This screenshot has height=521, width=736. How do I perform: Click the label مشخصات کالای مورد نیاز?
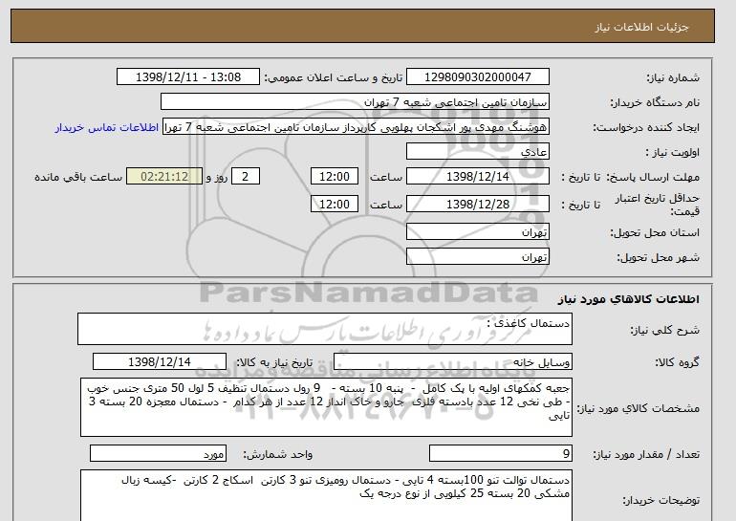pyautogui.click(x=639, y=408)
